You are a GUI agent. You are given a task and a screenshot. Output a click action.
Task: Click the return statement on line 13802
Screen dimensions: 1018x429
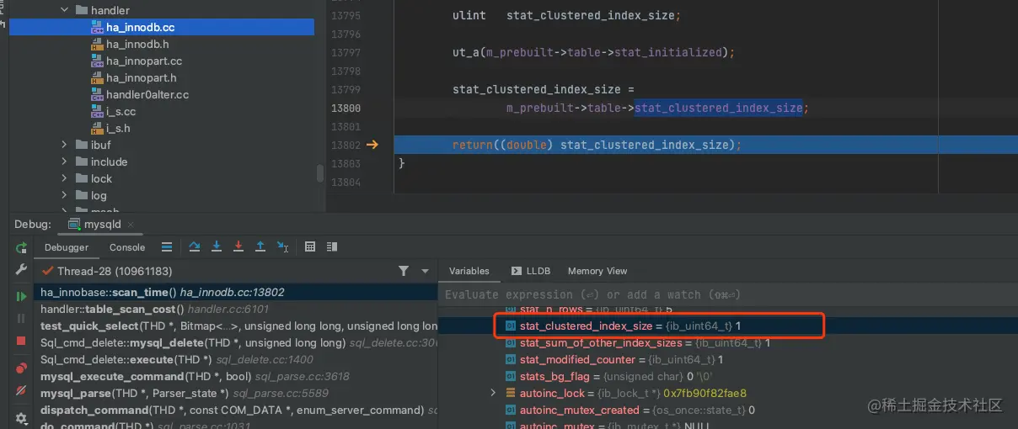pos(597,145)
